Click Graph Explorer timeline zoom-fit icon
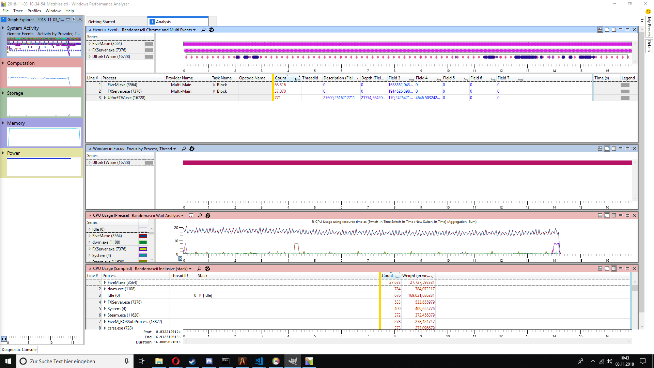 pyautogui.click(x=4, y=339)
